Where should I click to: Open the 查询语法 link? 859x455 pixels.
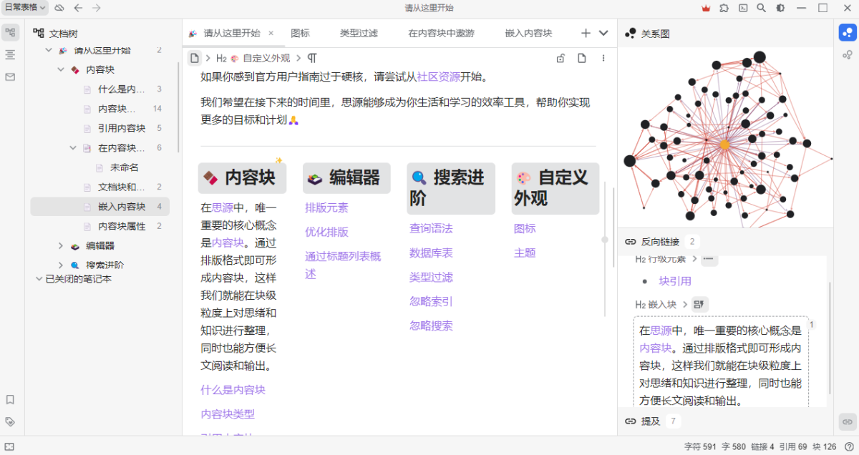pyautogui.click(x=431, y=229)
